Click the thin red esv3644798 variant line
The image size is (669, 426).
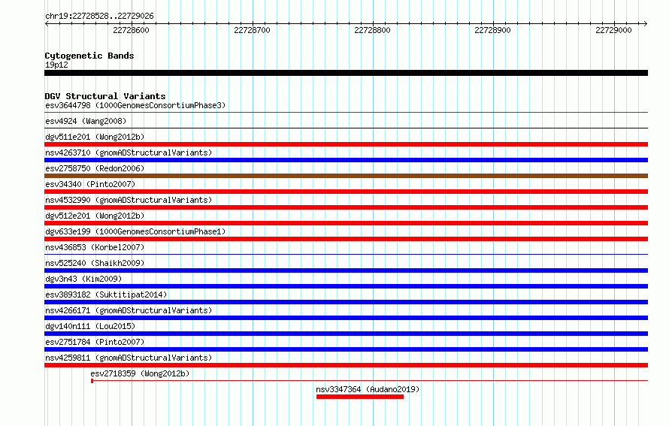[346, 113]
